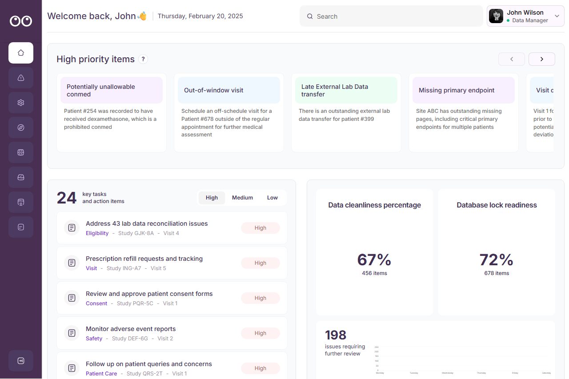Click the Visit tag under Prescription refill
Image resolution: width=569 pixels, height=379 pixels.
pos(91,268)
